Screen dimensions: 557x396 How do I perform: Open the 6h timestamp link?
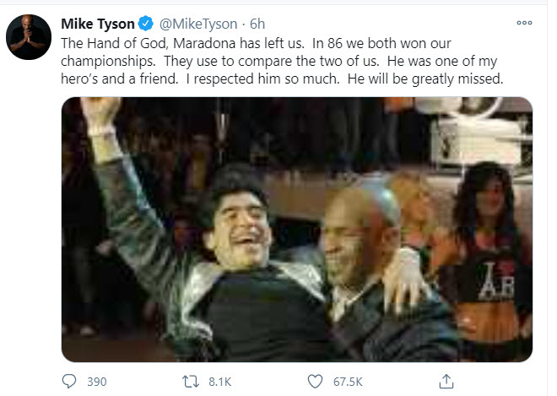(257, 24)
